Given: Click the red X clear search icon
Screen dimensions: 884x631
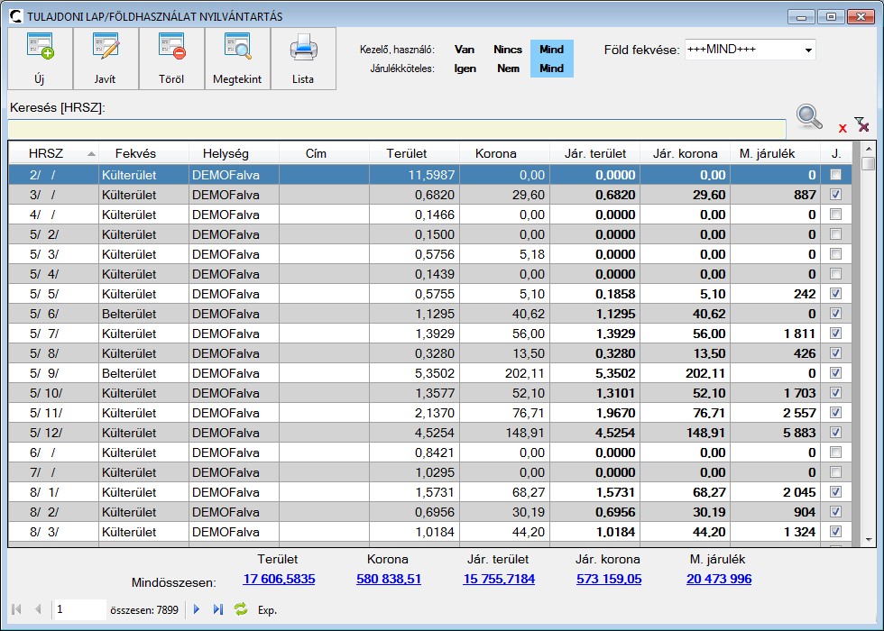Looking at the screenshot, I should click(x=843, y=128).
